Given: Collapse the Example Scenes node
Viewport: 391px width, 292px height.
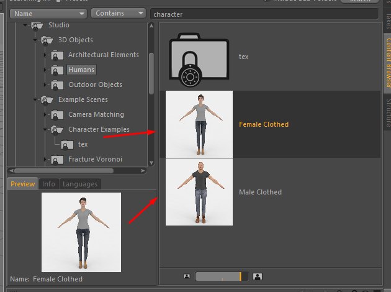Looking at the screenshot, I should tap(35, 99).
